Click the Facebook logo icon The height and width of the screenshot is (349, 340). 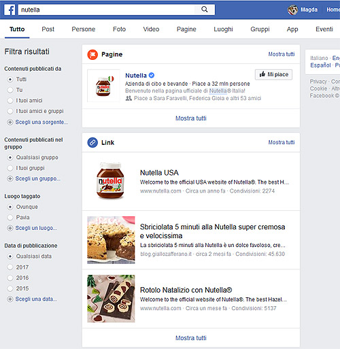pyautogui.click(x=10, y=10)
